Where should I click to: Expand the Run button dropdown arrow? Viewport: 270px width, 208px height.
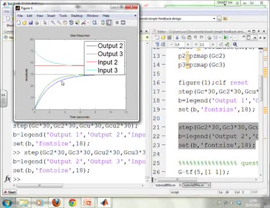231,38
